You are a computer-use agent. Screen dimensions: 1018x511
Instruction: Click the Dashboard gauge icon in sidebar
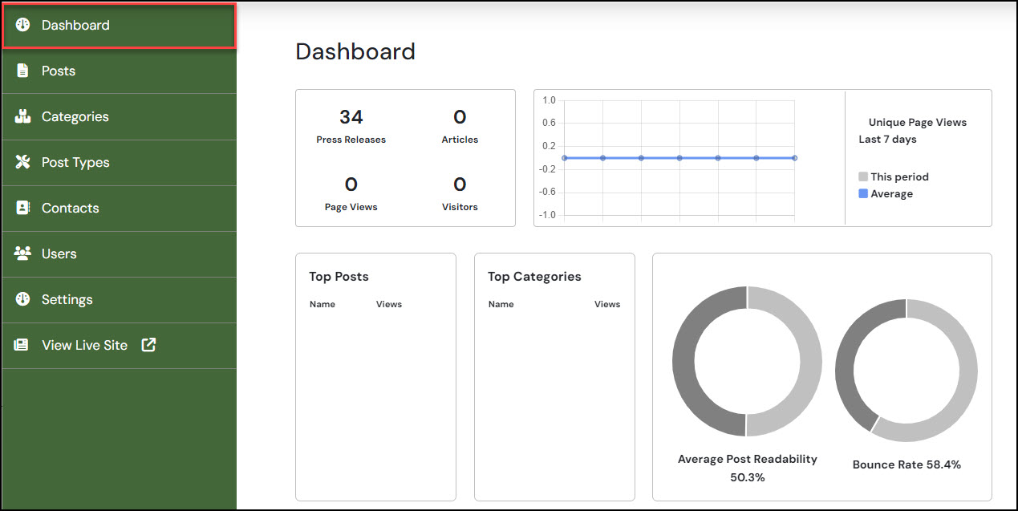(x=22, y=25)
